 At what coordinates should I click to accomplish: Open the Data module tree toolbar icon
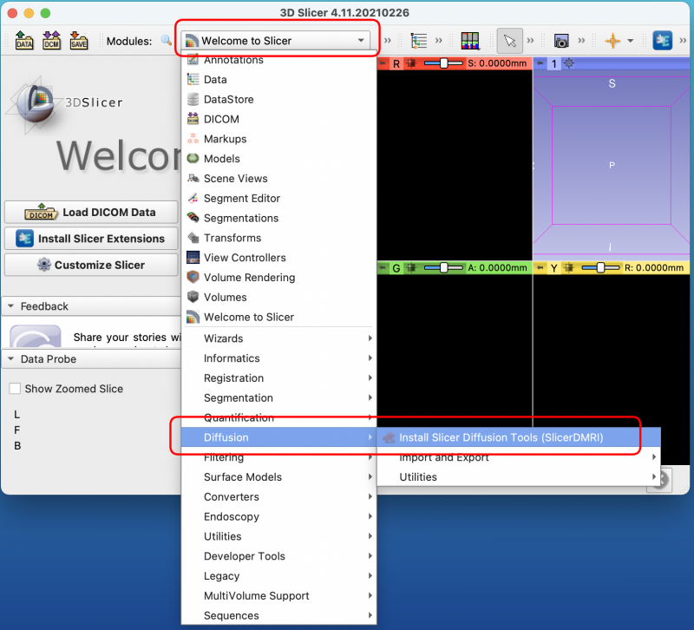[x=418, y=41]
